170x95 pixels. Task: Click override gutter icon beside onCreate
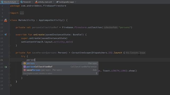click(x=6, y=35)
